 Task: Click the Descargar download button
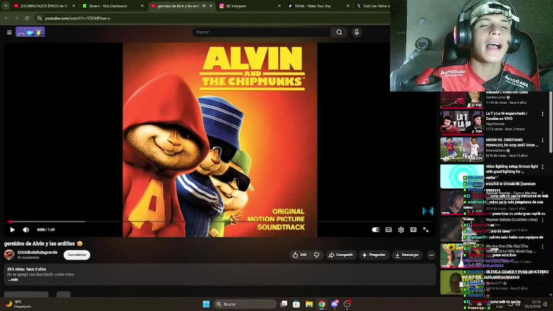click(407, 255)
